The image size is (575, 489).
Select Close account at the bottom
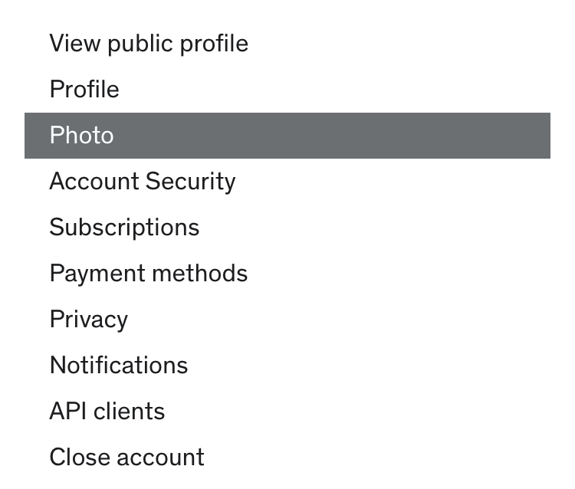pos(127,458)
